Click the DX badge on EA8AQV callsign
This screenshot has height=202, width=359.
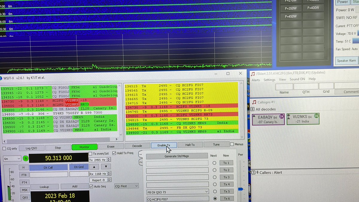tap(282, 116)
